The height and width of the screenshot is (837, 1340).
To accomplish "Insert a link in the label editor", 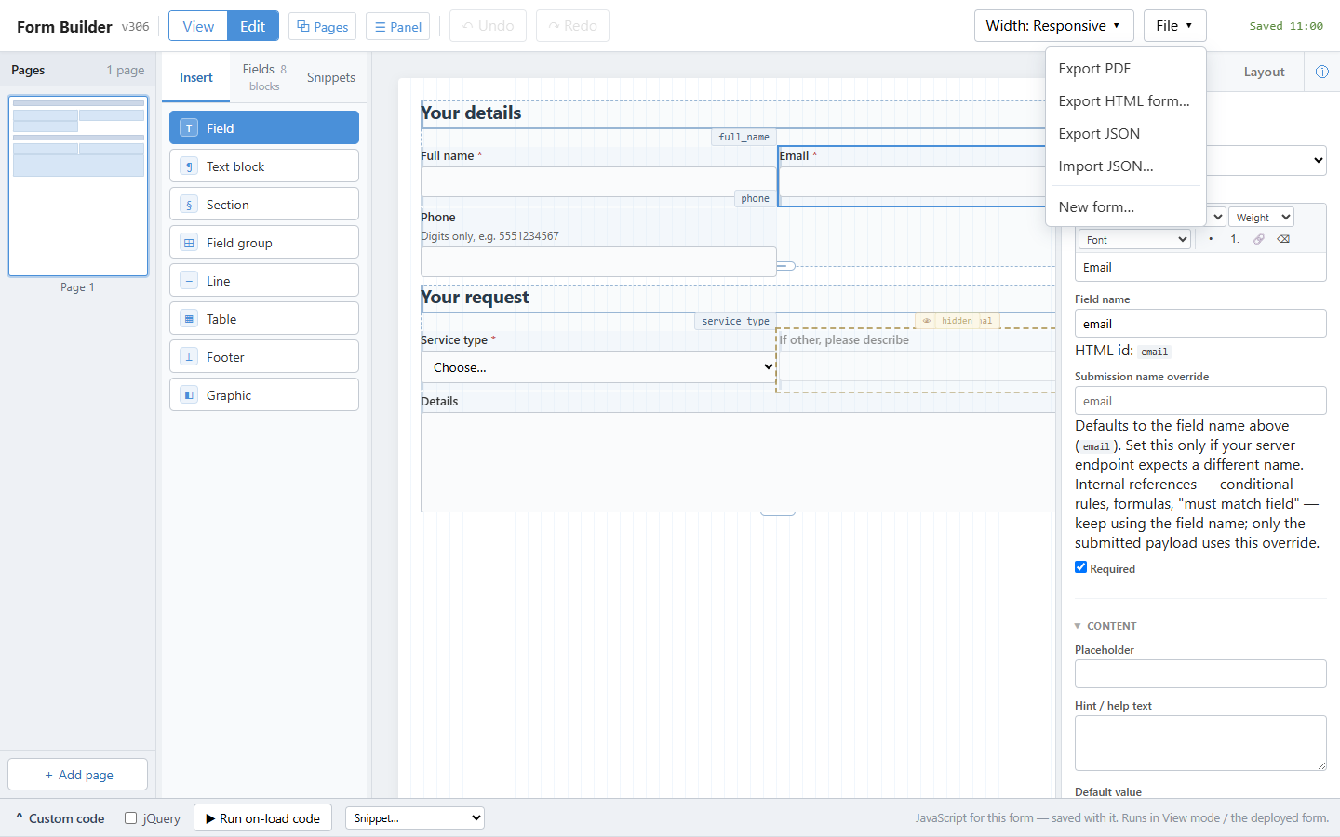I will tap(1259, 239).
